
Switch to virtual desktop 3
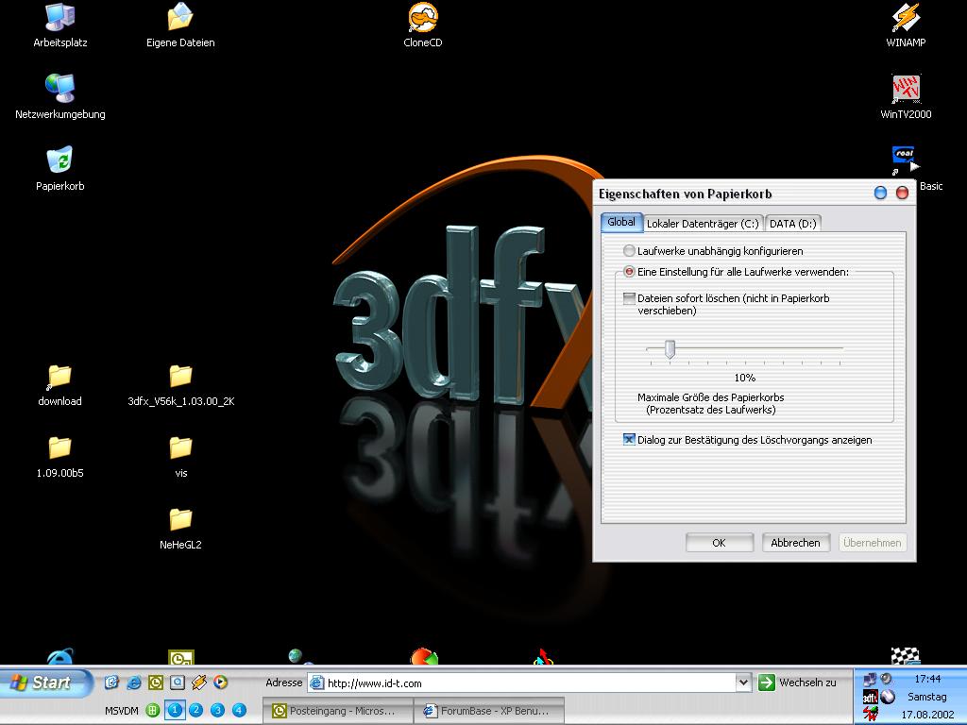click(218, 710)
